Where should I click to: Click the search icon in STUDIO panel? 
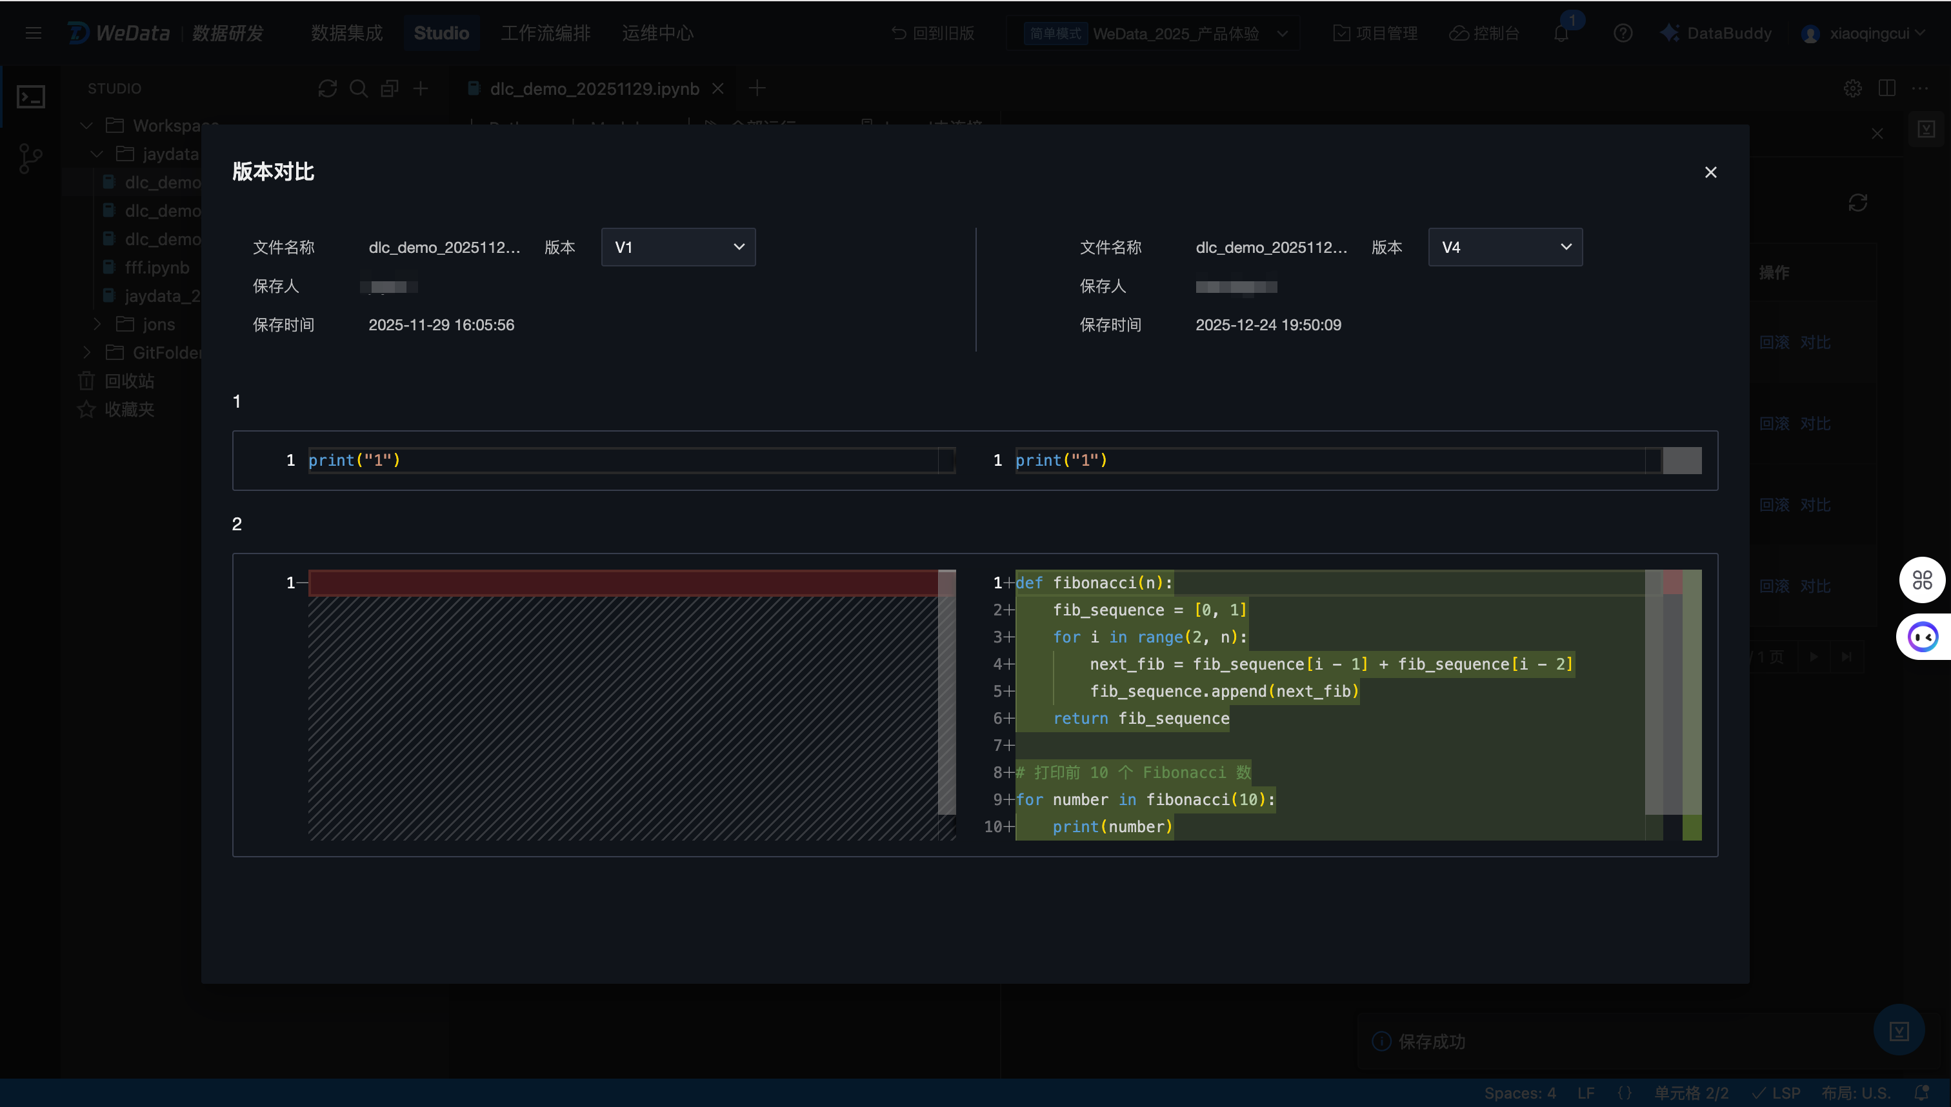[358, 89]
